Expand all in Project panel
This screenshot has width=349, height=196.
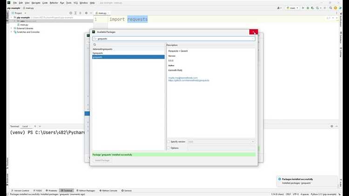(x=76, y=13)
